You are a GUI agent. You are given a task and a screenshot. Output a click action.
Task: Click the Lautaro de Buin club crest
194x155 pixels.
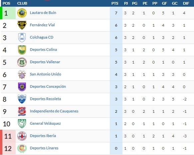(x=22, y=13)
